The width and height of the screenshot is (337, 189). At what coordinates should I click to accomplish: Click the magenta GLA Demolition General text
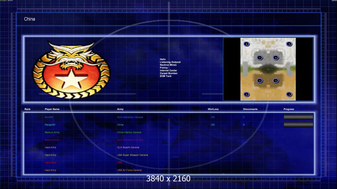pyautogui.click(x=130, y=140)
